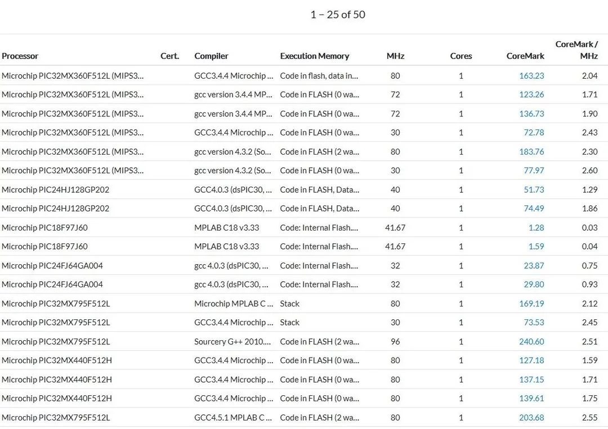
Task: Open the CoreMark score 163.23 link
Action: click(x=531, y=75)
